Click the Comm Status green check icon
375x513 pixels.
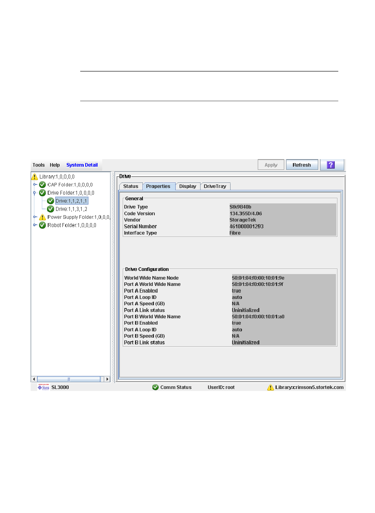click(156, 387)
